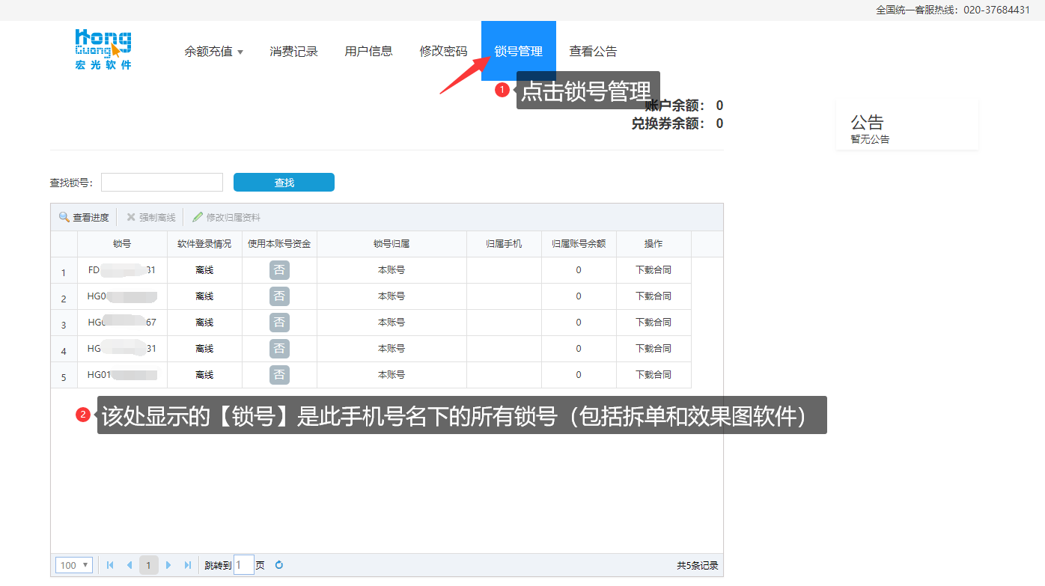This screenshot has height=586, width=1045.
Task: Click the blue 查找 search button
Action: (284, 183)
